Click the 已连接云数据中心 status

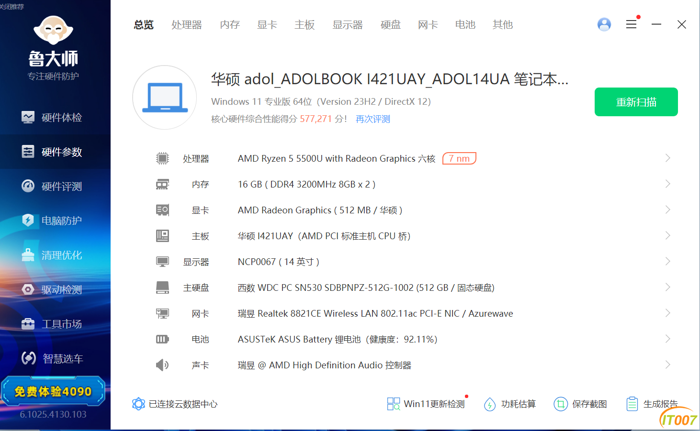(175, 404)
